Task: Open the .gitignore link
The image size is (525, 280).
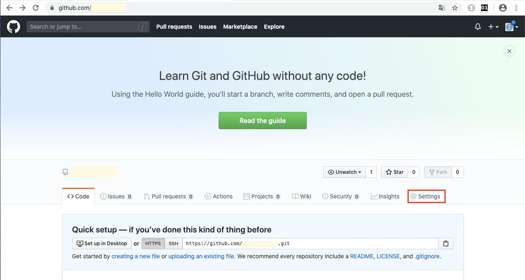Action: tap(427, 256)
